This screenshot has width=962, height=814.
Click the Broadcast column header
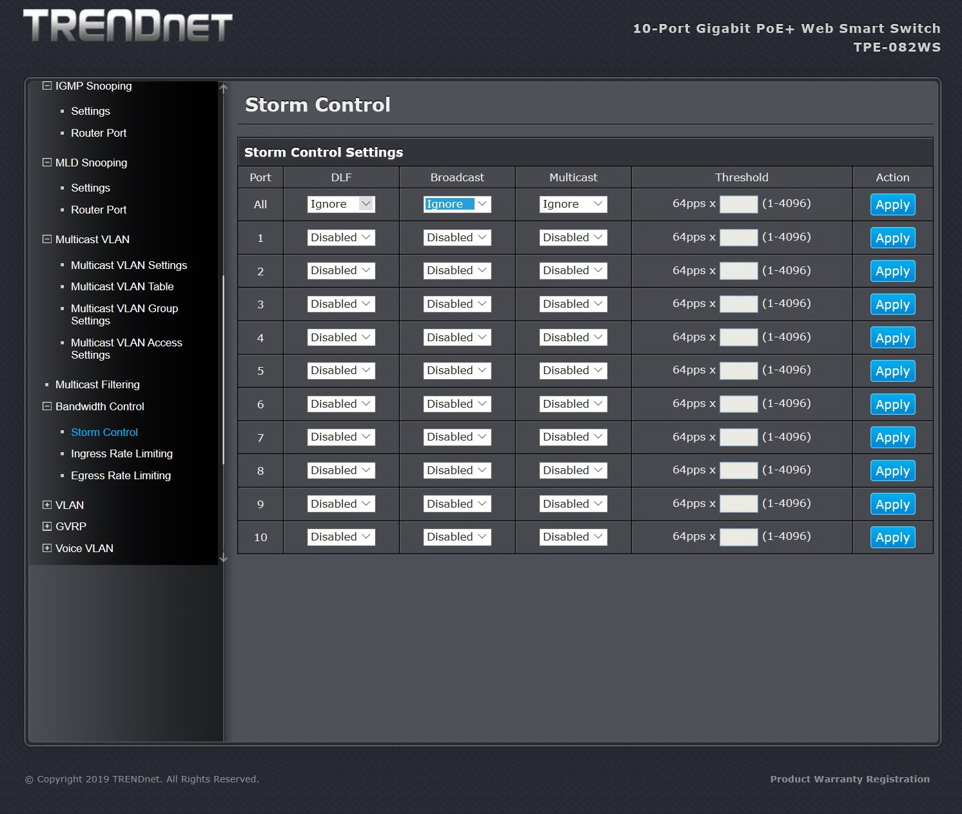457,177
